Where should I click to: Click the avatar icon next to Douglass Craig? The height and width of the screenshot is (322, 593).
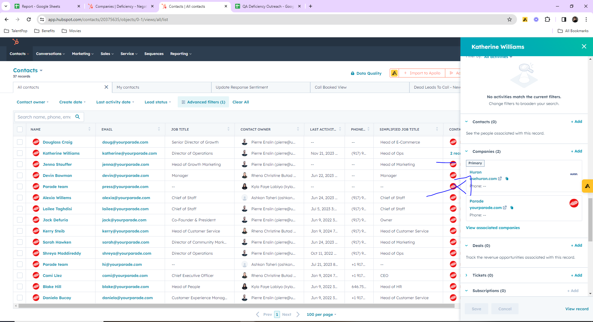(x=36, y=142)
